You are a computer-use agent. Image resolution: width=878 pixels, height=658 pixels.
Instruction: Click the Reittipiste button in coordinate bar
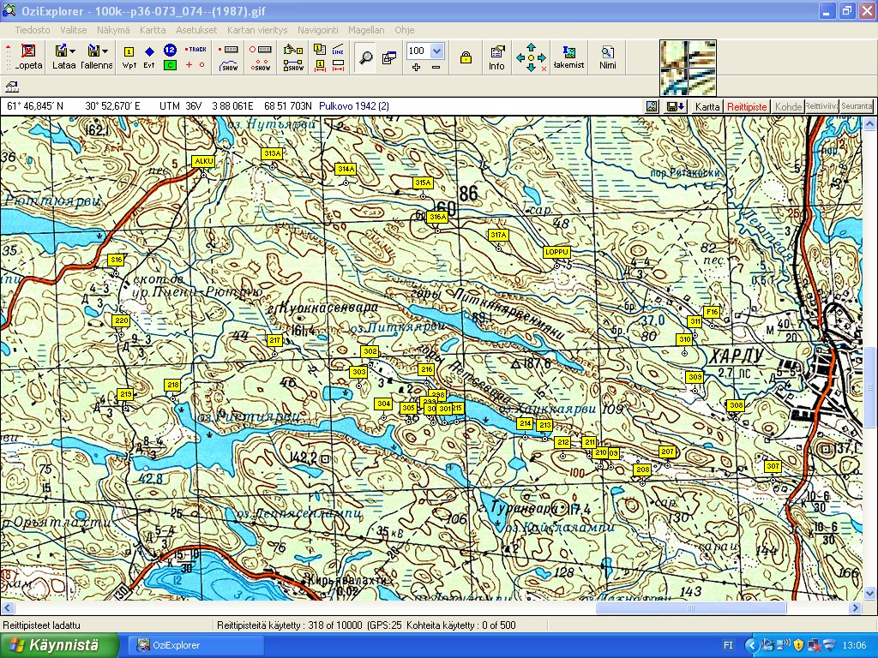tap(747, 107)
